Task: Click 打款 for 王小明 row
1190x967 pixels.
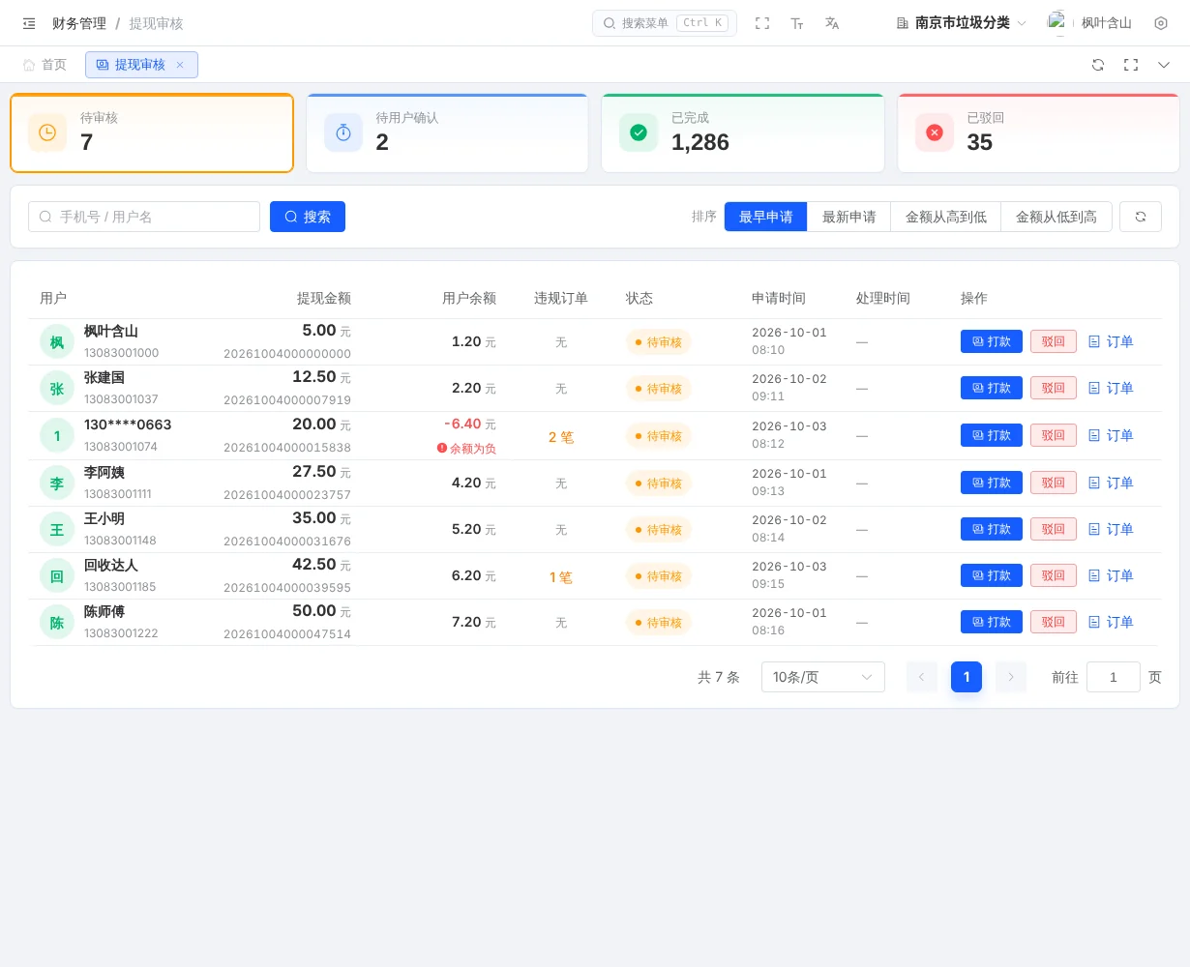Action: tap(992, 529)
